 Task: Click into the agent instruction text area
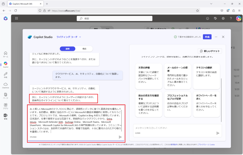tap(76, 120)
